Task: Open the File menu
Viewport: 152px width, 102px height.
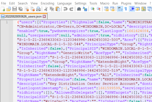Action: (4, 3)
